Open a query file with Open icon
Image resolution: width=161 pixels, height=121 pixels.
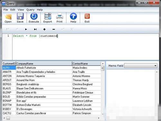[8, 18]
